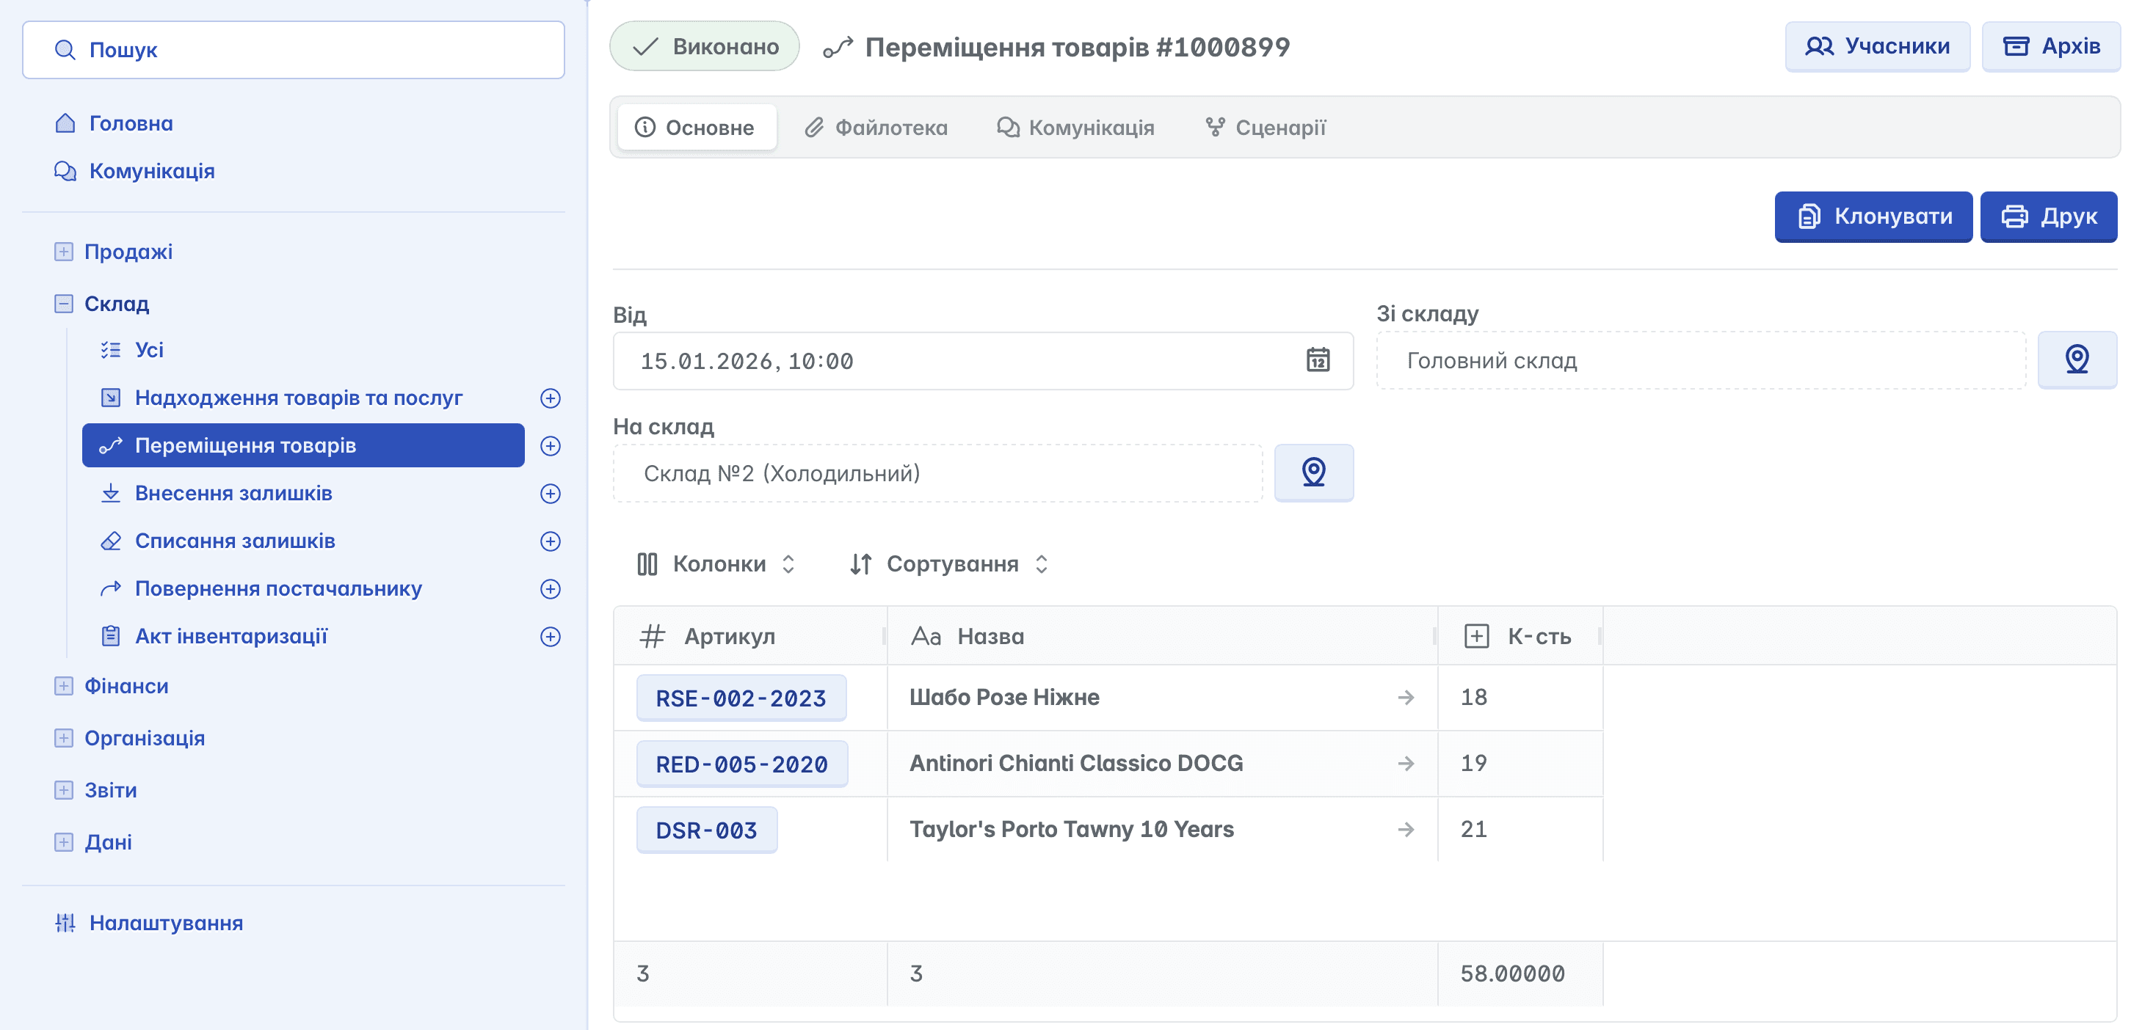This screenshot has width=2142, height=1030.
Task: Click location pin next to Склад №2
Action: [x=1313, y=472]
